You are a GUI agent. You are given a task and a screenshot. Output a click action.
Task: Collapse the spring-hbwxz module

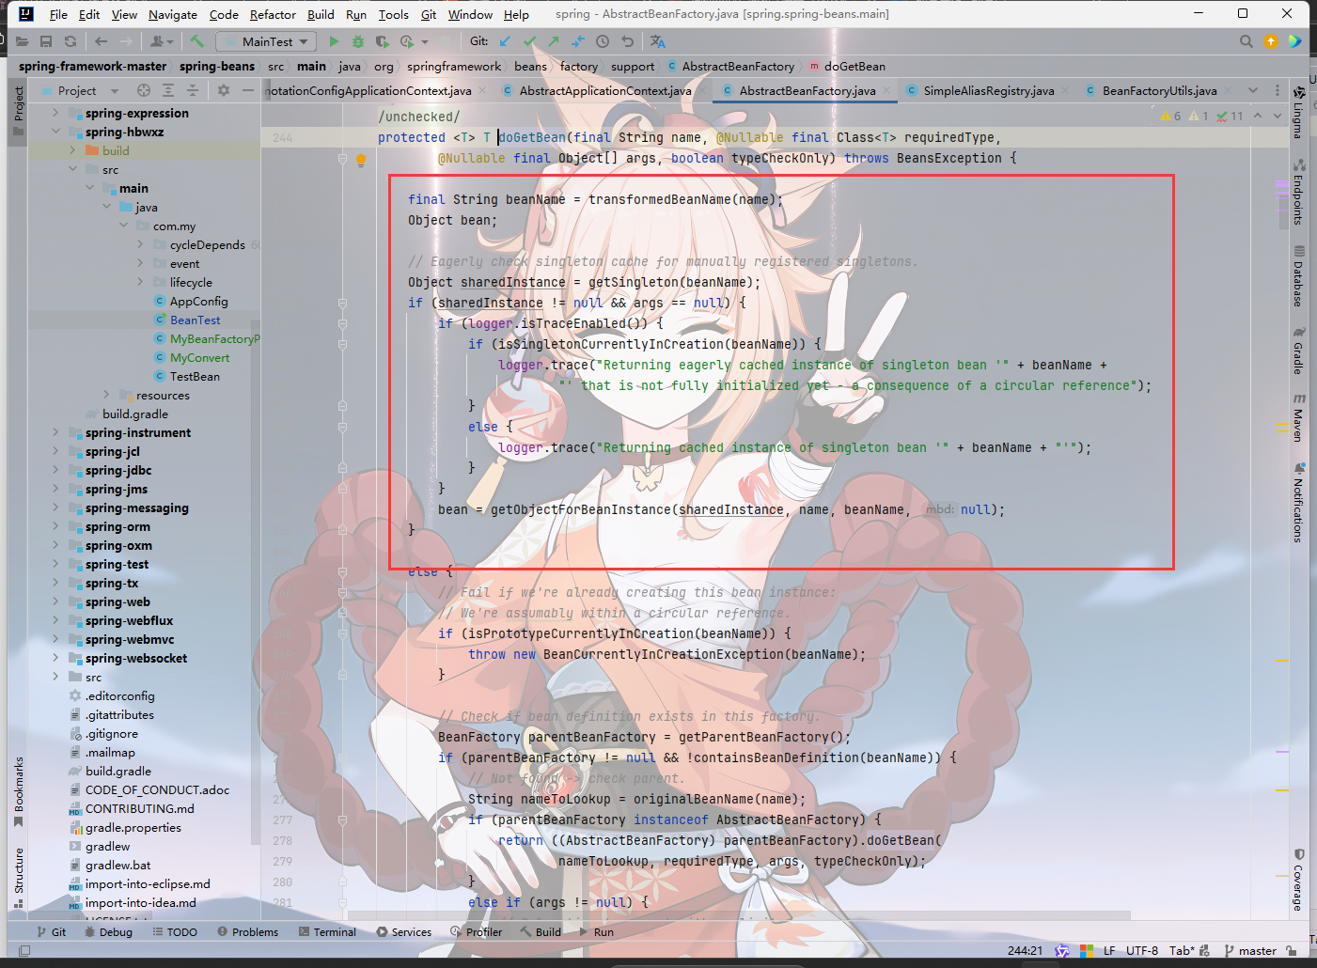tap(55, 132)
